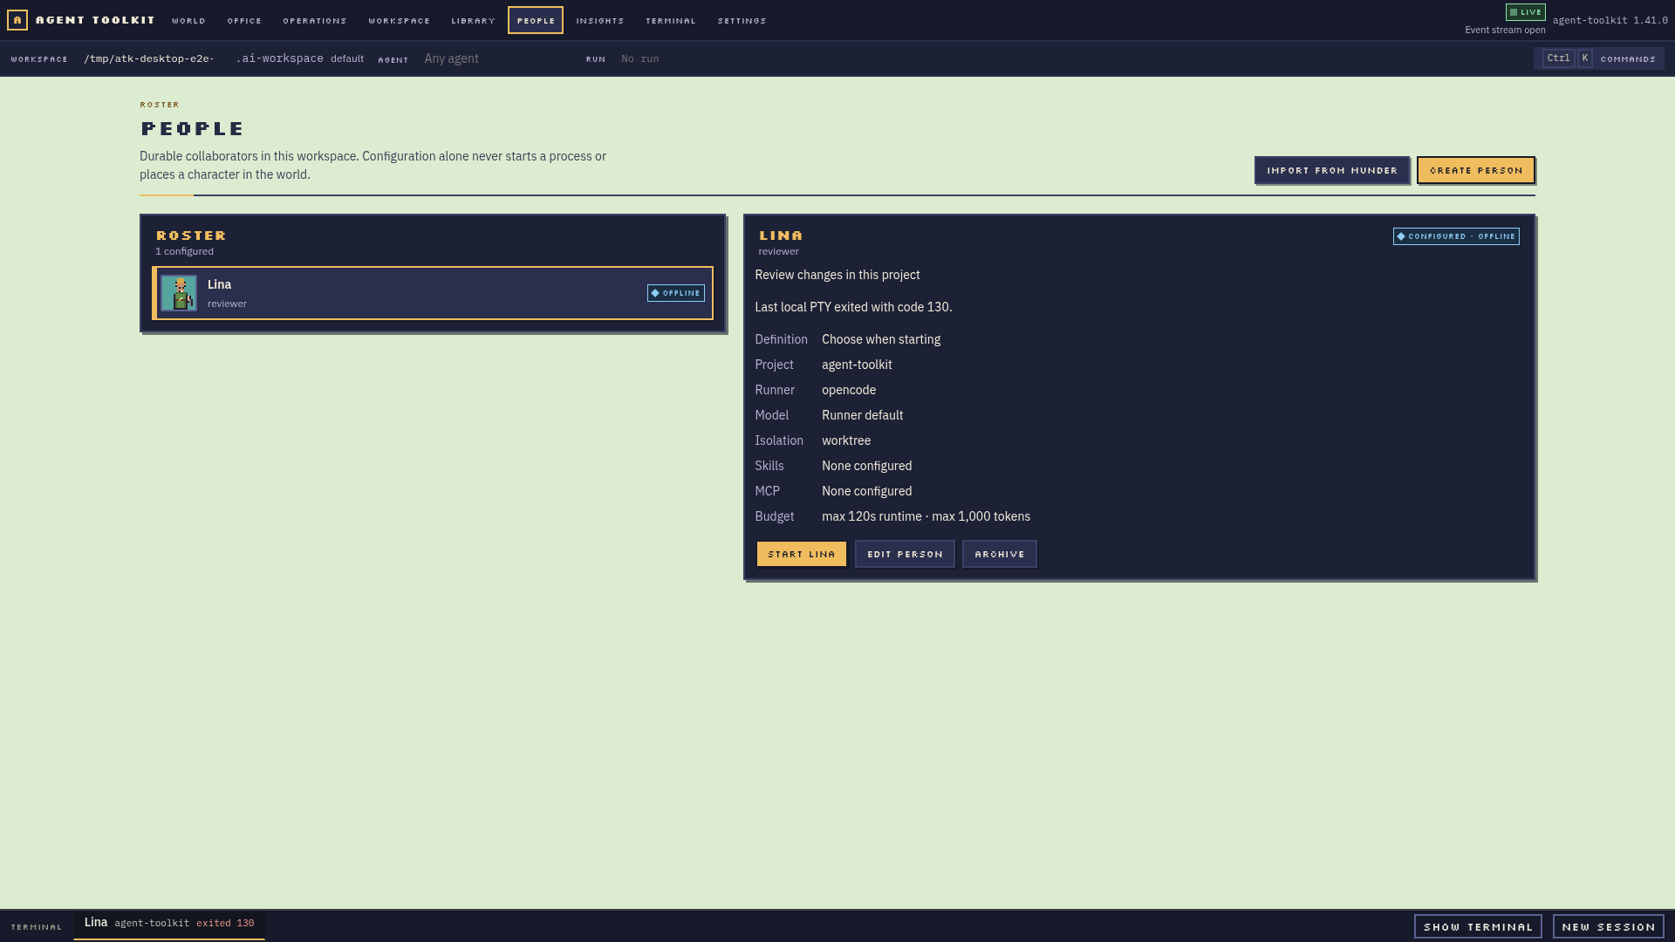This screenshot has width=1675, height=942.
Task: Switch to the Terminal tab
Action: [x=671, y=20]
